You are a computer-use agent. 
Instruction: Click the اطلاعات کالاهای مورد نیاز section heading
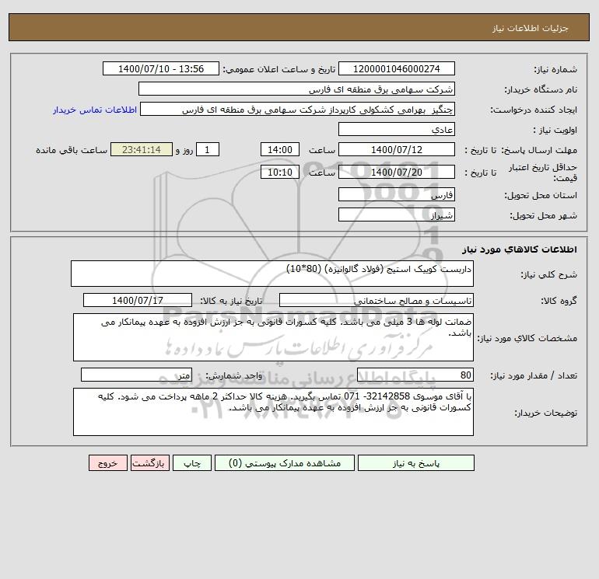(x=520, y=249)
